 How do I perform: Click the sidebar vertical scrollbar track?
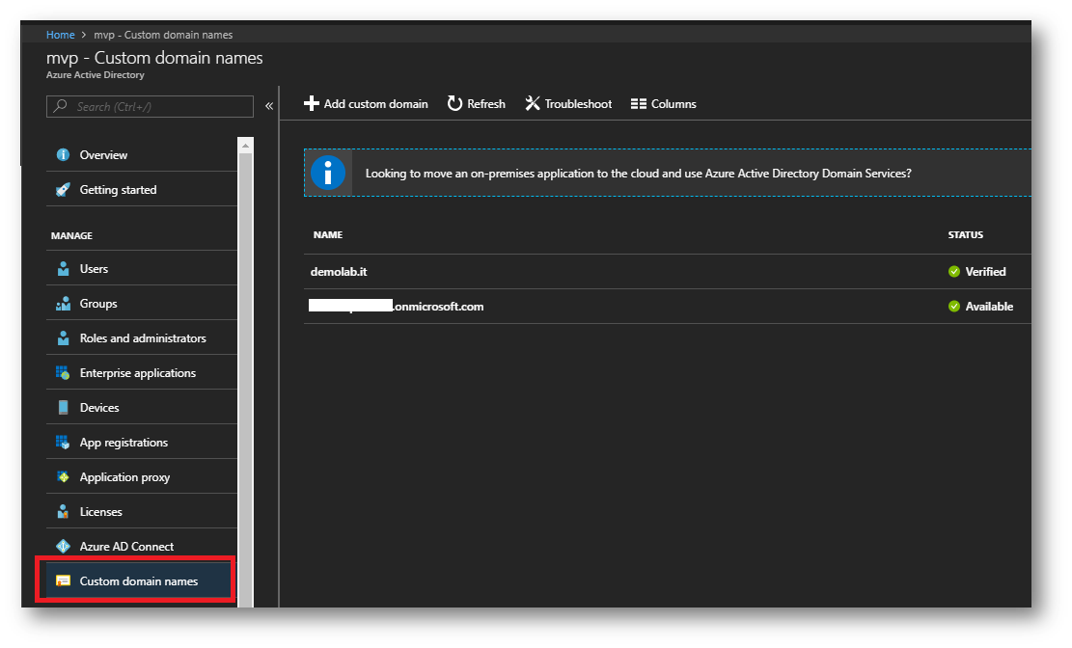click(245, 379)
